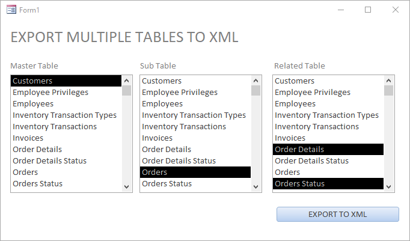
Task: Click up arrow of Sub Table scrollbar
Action: 255,81
